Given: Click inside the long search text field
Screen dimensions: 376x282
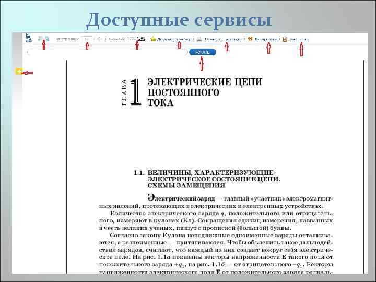Looking at the screenshot, I should pyautogui.click(x=108, y=52).
